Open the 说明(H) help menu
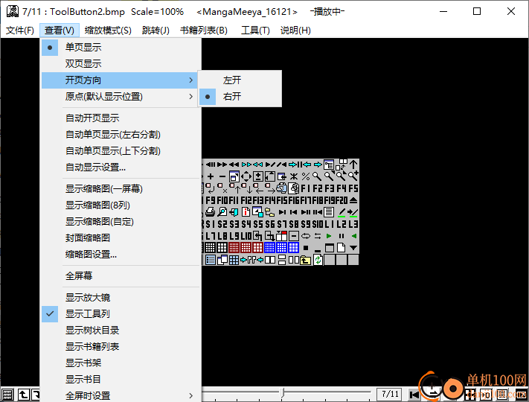Image resolution: width=529 pixels, height=402 pixels. [295, 31]
